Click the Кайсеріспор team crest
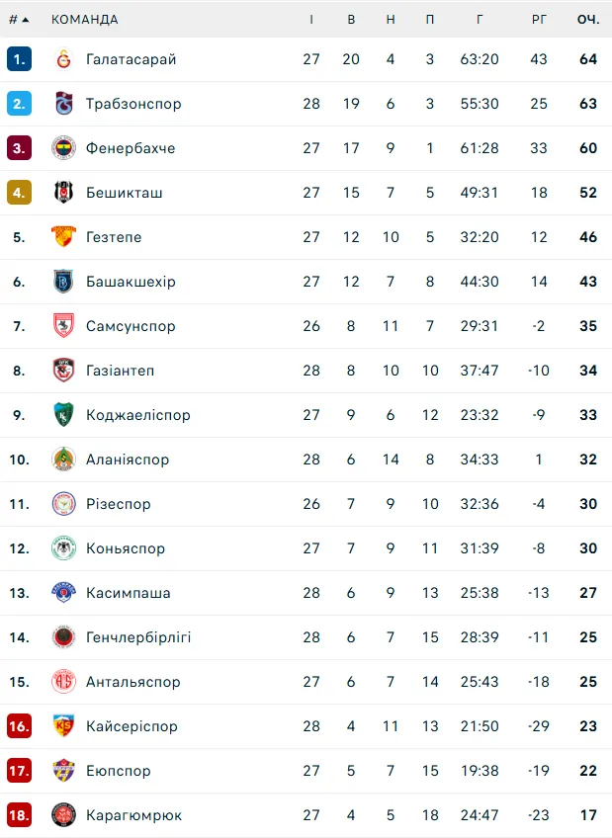 63,726
